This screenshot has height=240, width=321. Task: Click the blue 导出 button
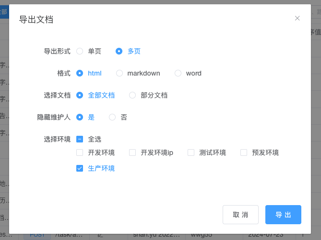(x=283, y=215)
